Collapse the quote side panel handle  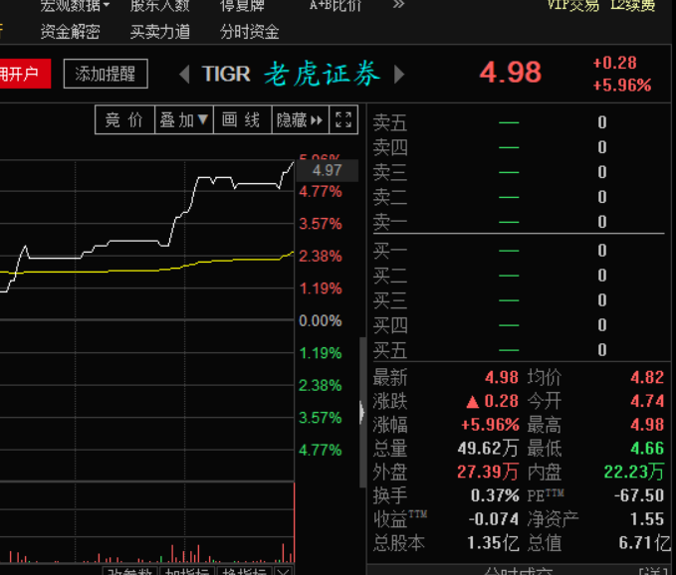point(362,412)
